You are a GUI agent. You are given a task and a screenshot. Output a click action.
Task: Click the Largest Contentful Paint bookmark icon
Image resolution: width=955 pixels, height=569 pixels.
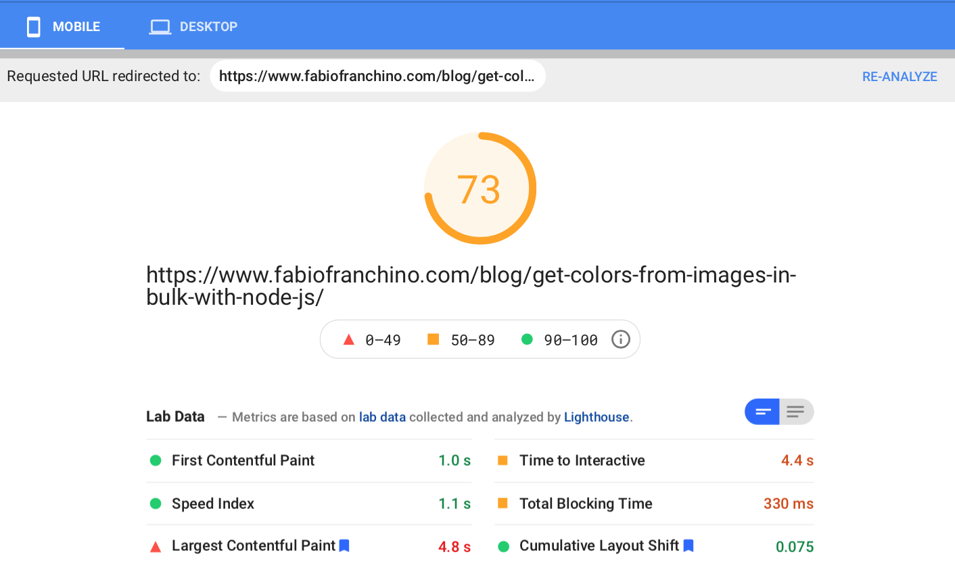(344, 545)
